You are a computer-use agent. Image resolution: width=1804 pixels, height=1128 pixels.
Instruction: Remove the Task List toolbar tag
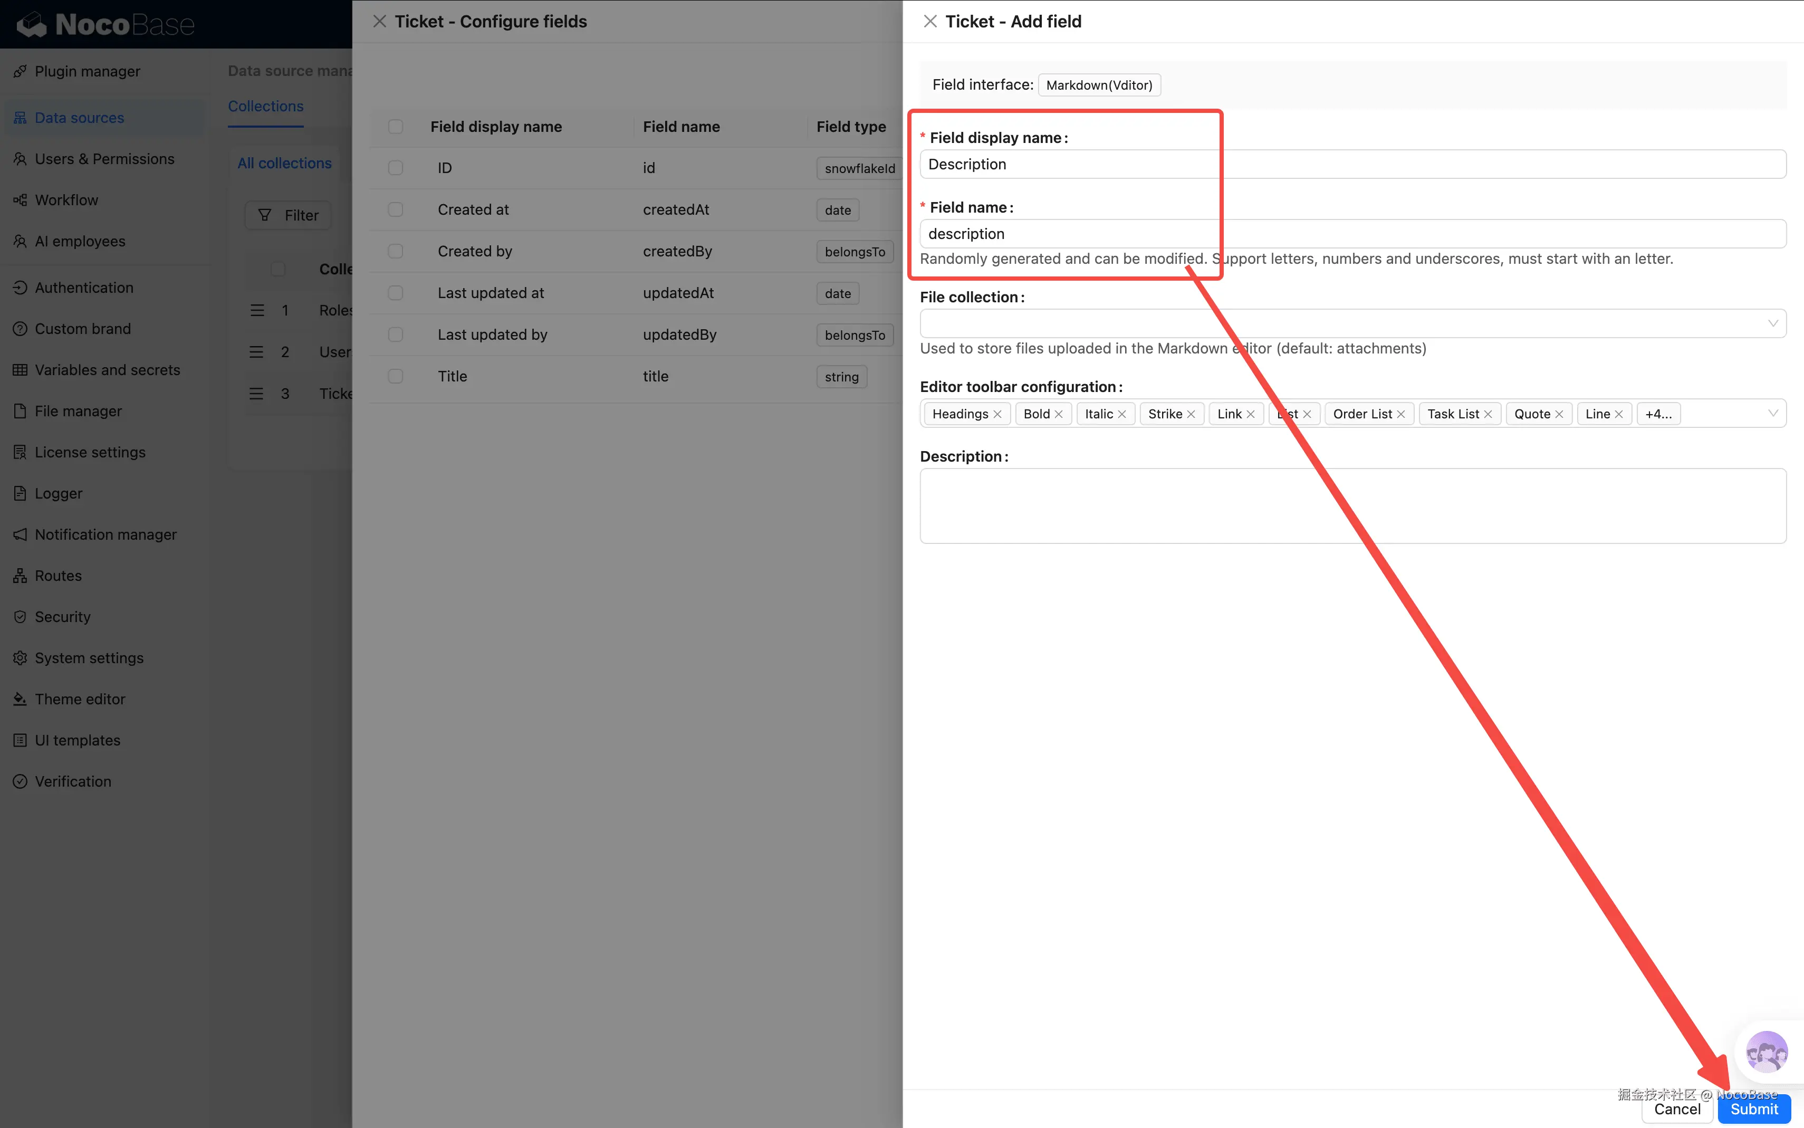(1488, 414)
